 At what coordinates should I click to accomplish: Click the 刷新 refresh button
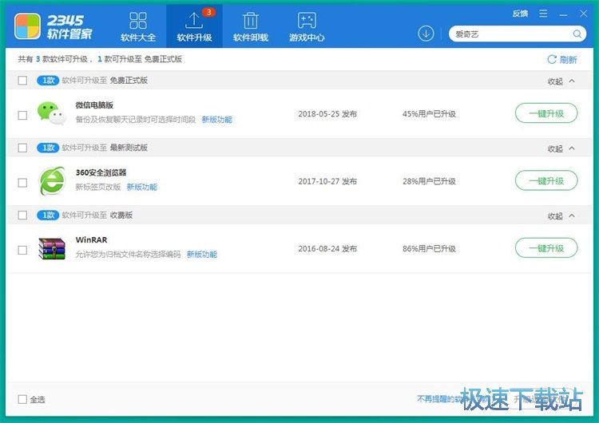[x=562, y=60]
